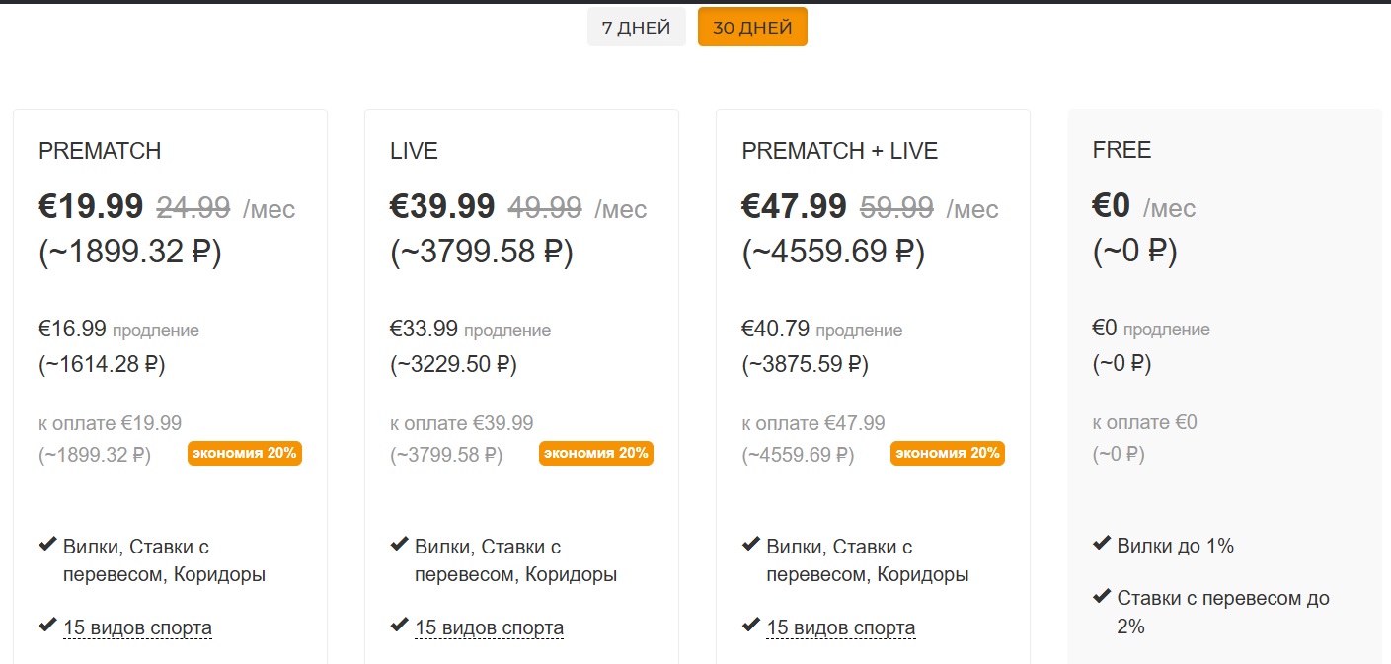Click 'экономия 20%' badge in PREMATCH card
This screenshot has width=1391, height=664.
[245, 454]
